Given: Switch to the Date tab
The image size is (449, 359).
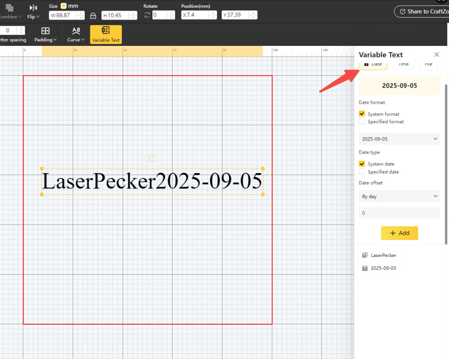Looking at the screenshot, I should [x=373, y=65].
